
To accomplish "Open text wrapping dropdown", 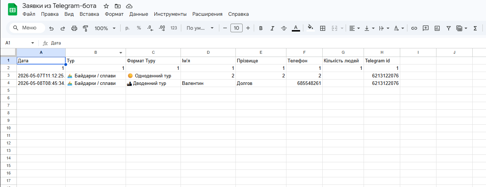I will (384, 28).
